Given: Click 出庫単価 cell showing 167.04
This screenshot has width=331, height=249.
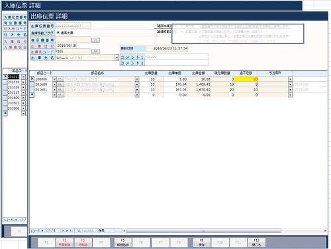Looking at the screenshot, I should coord(175,90).
